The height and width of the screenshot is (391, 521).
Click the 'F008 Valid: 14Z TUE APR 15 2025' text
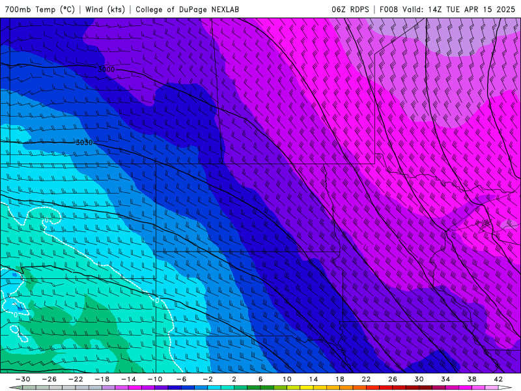(447, 9)
